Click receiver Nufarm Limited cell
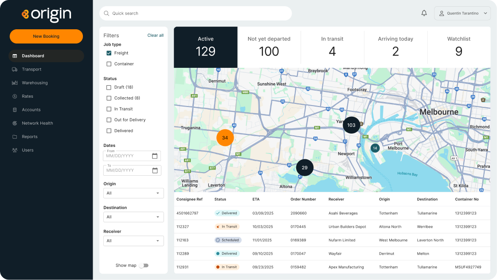This screenshot has height=280, width=497. point(342,240)
